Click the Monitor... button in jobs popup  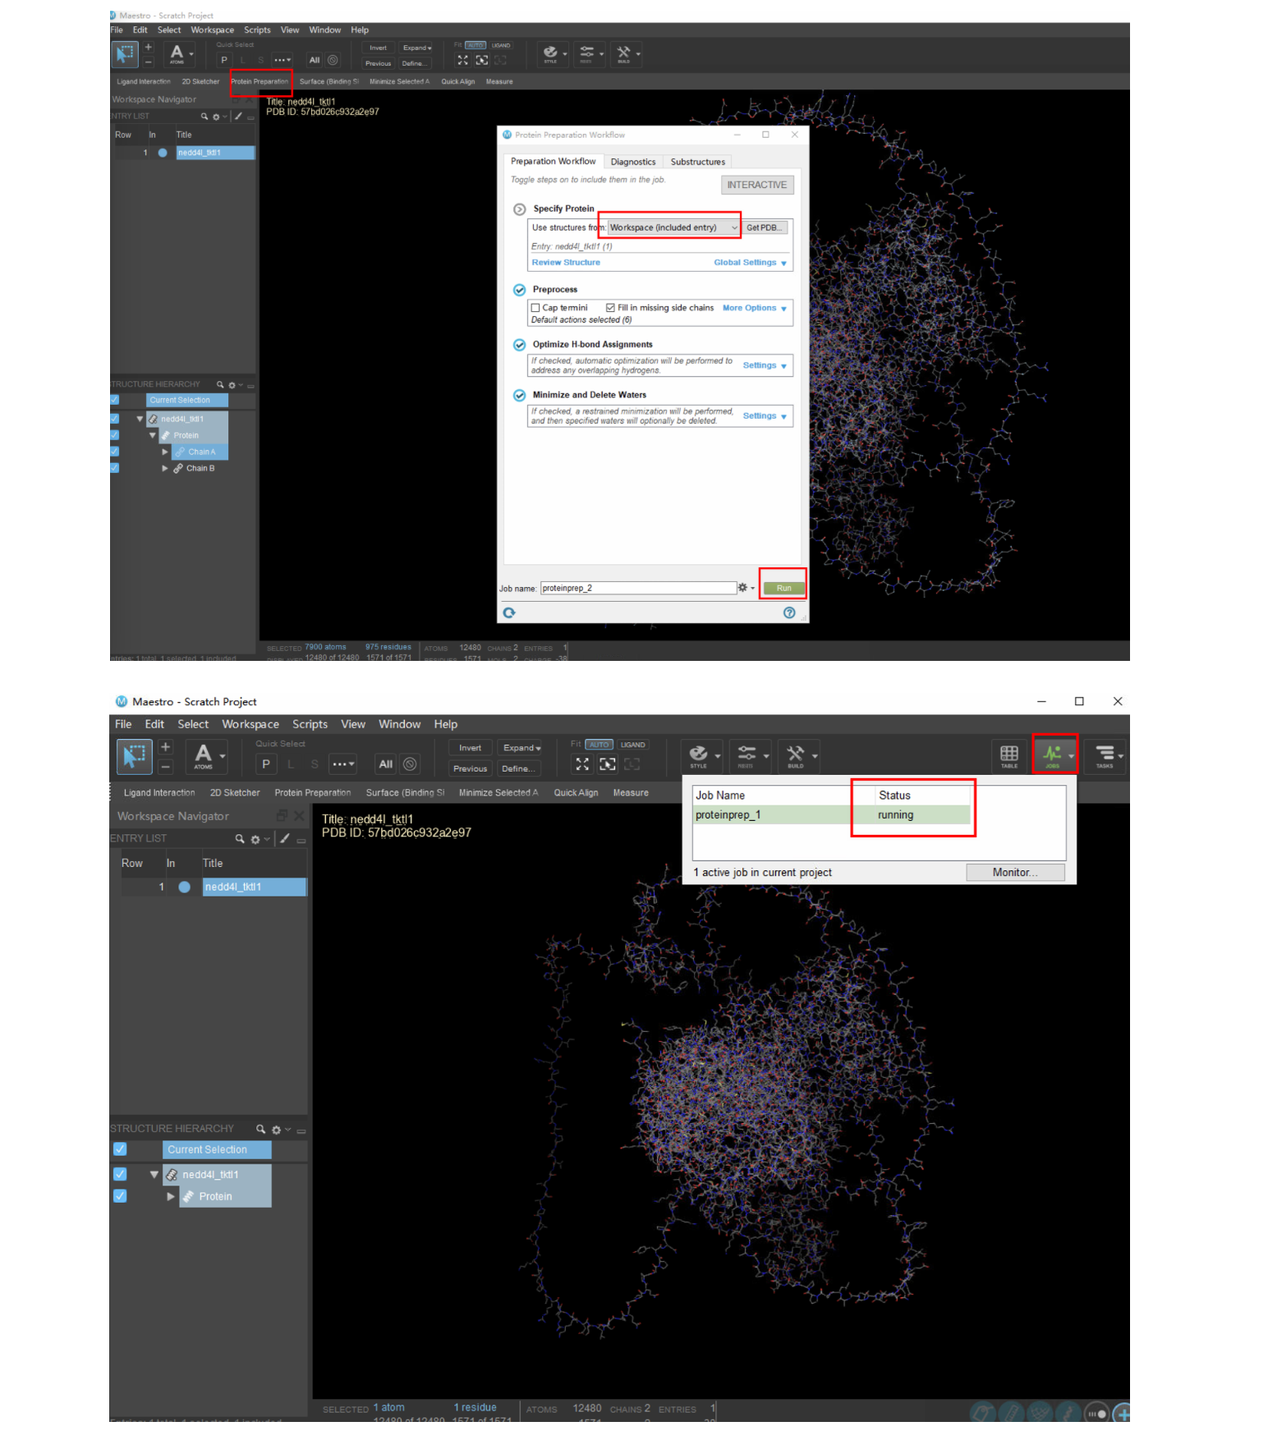[x=1015, y=872]
